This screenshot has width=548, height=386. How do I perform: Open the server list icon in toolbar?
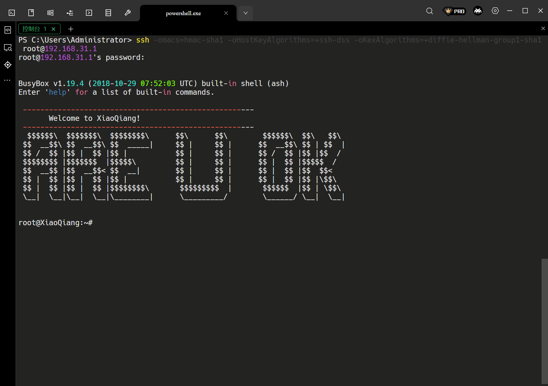click(x=108, y=13)
